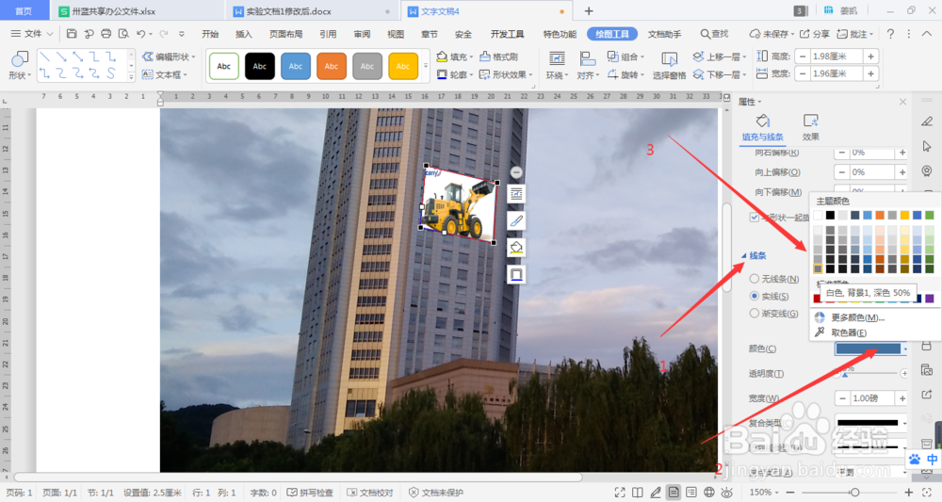The width and height of the screenshot is (942, 502).
Task: Open the 形状 shapes gallery button
Action: pos(19,65)
